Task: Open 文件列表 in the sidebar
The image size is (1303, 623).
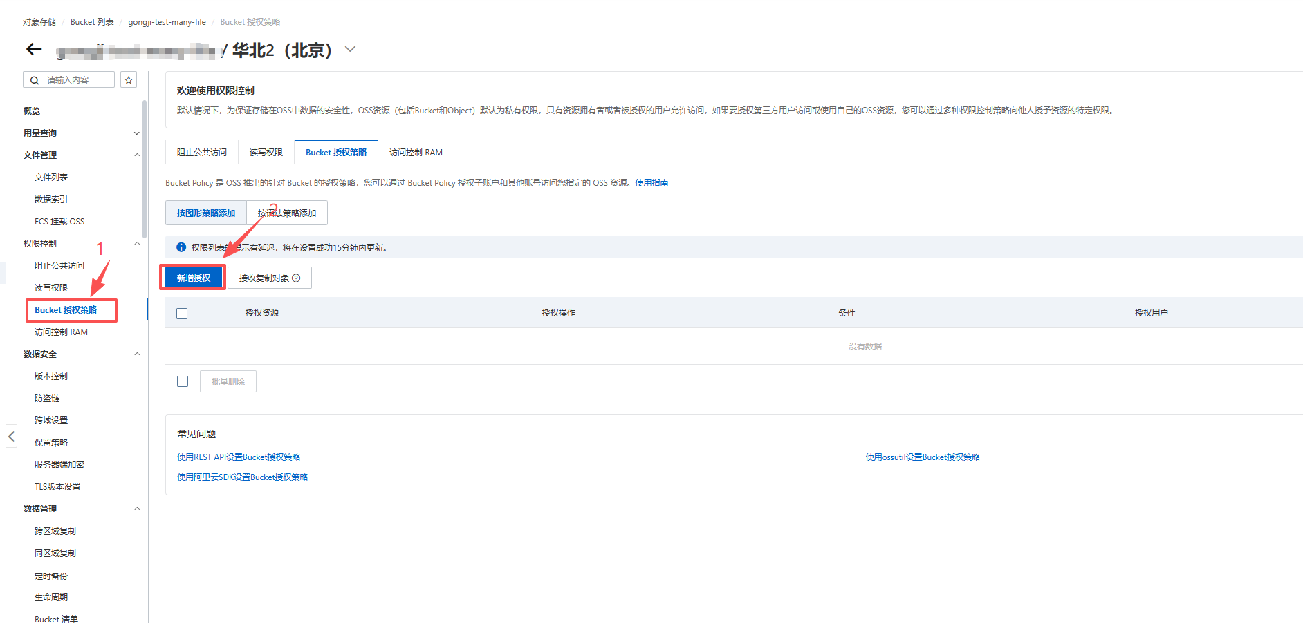Action: pos(51,178)
